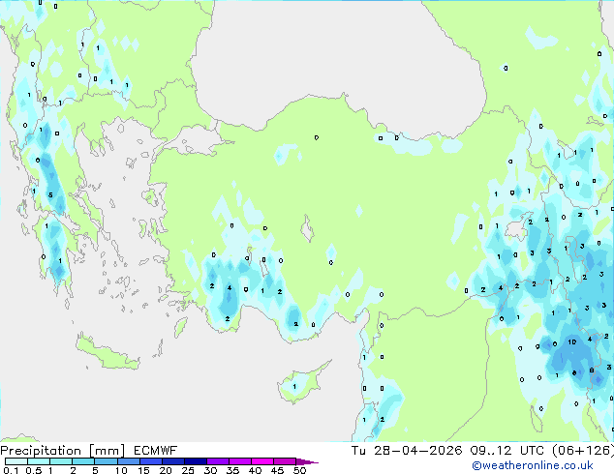Click the legend value '0.1'
The image size is (614, 474).
point(11,470)
